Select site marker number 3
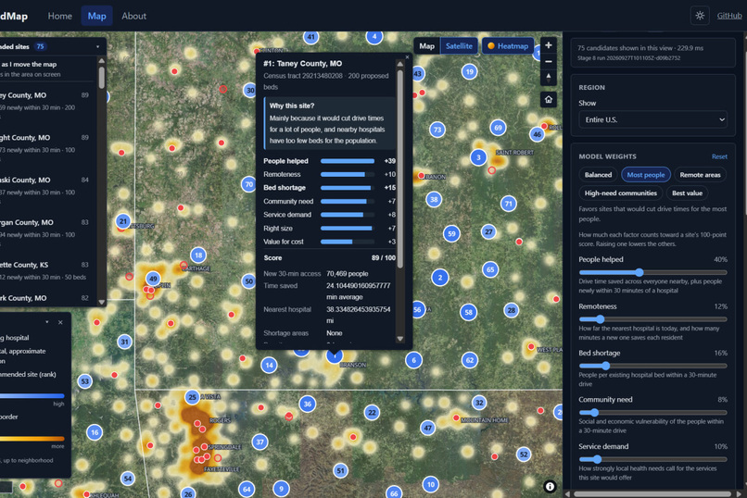The height and width of the screenshot is (498, 747). pos(478,157)
